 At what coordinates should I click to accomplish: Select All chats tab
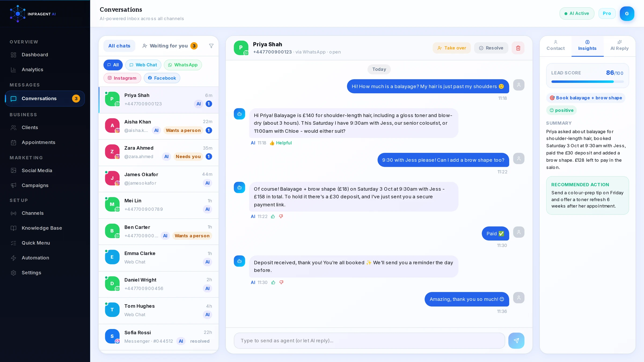tap(119, 46)
